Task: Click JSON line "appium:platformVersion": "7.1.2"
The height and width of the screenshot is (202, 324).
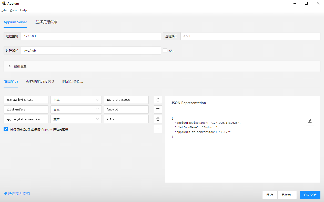Action: tap(203, 132)
